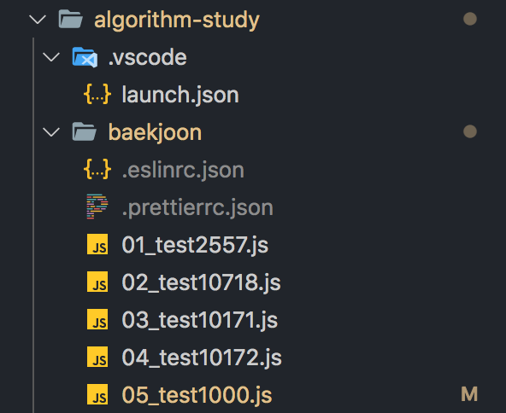This screenshot has width=506, height=413.
Task: Open the 02_test10718.js file
Action: coord(202,282)
